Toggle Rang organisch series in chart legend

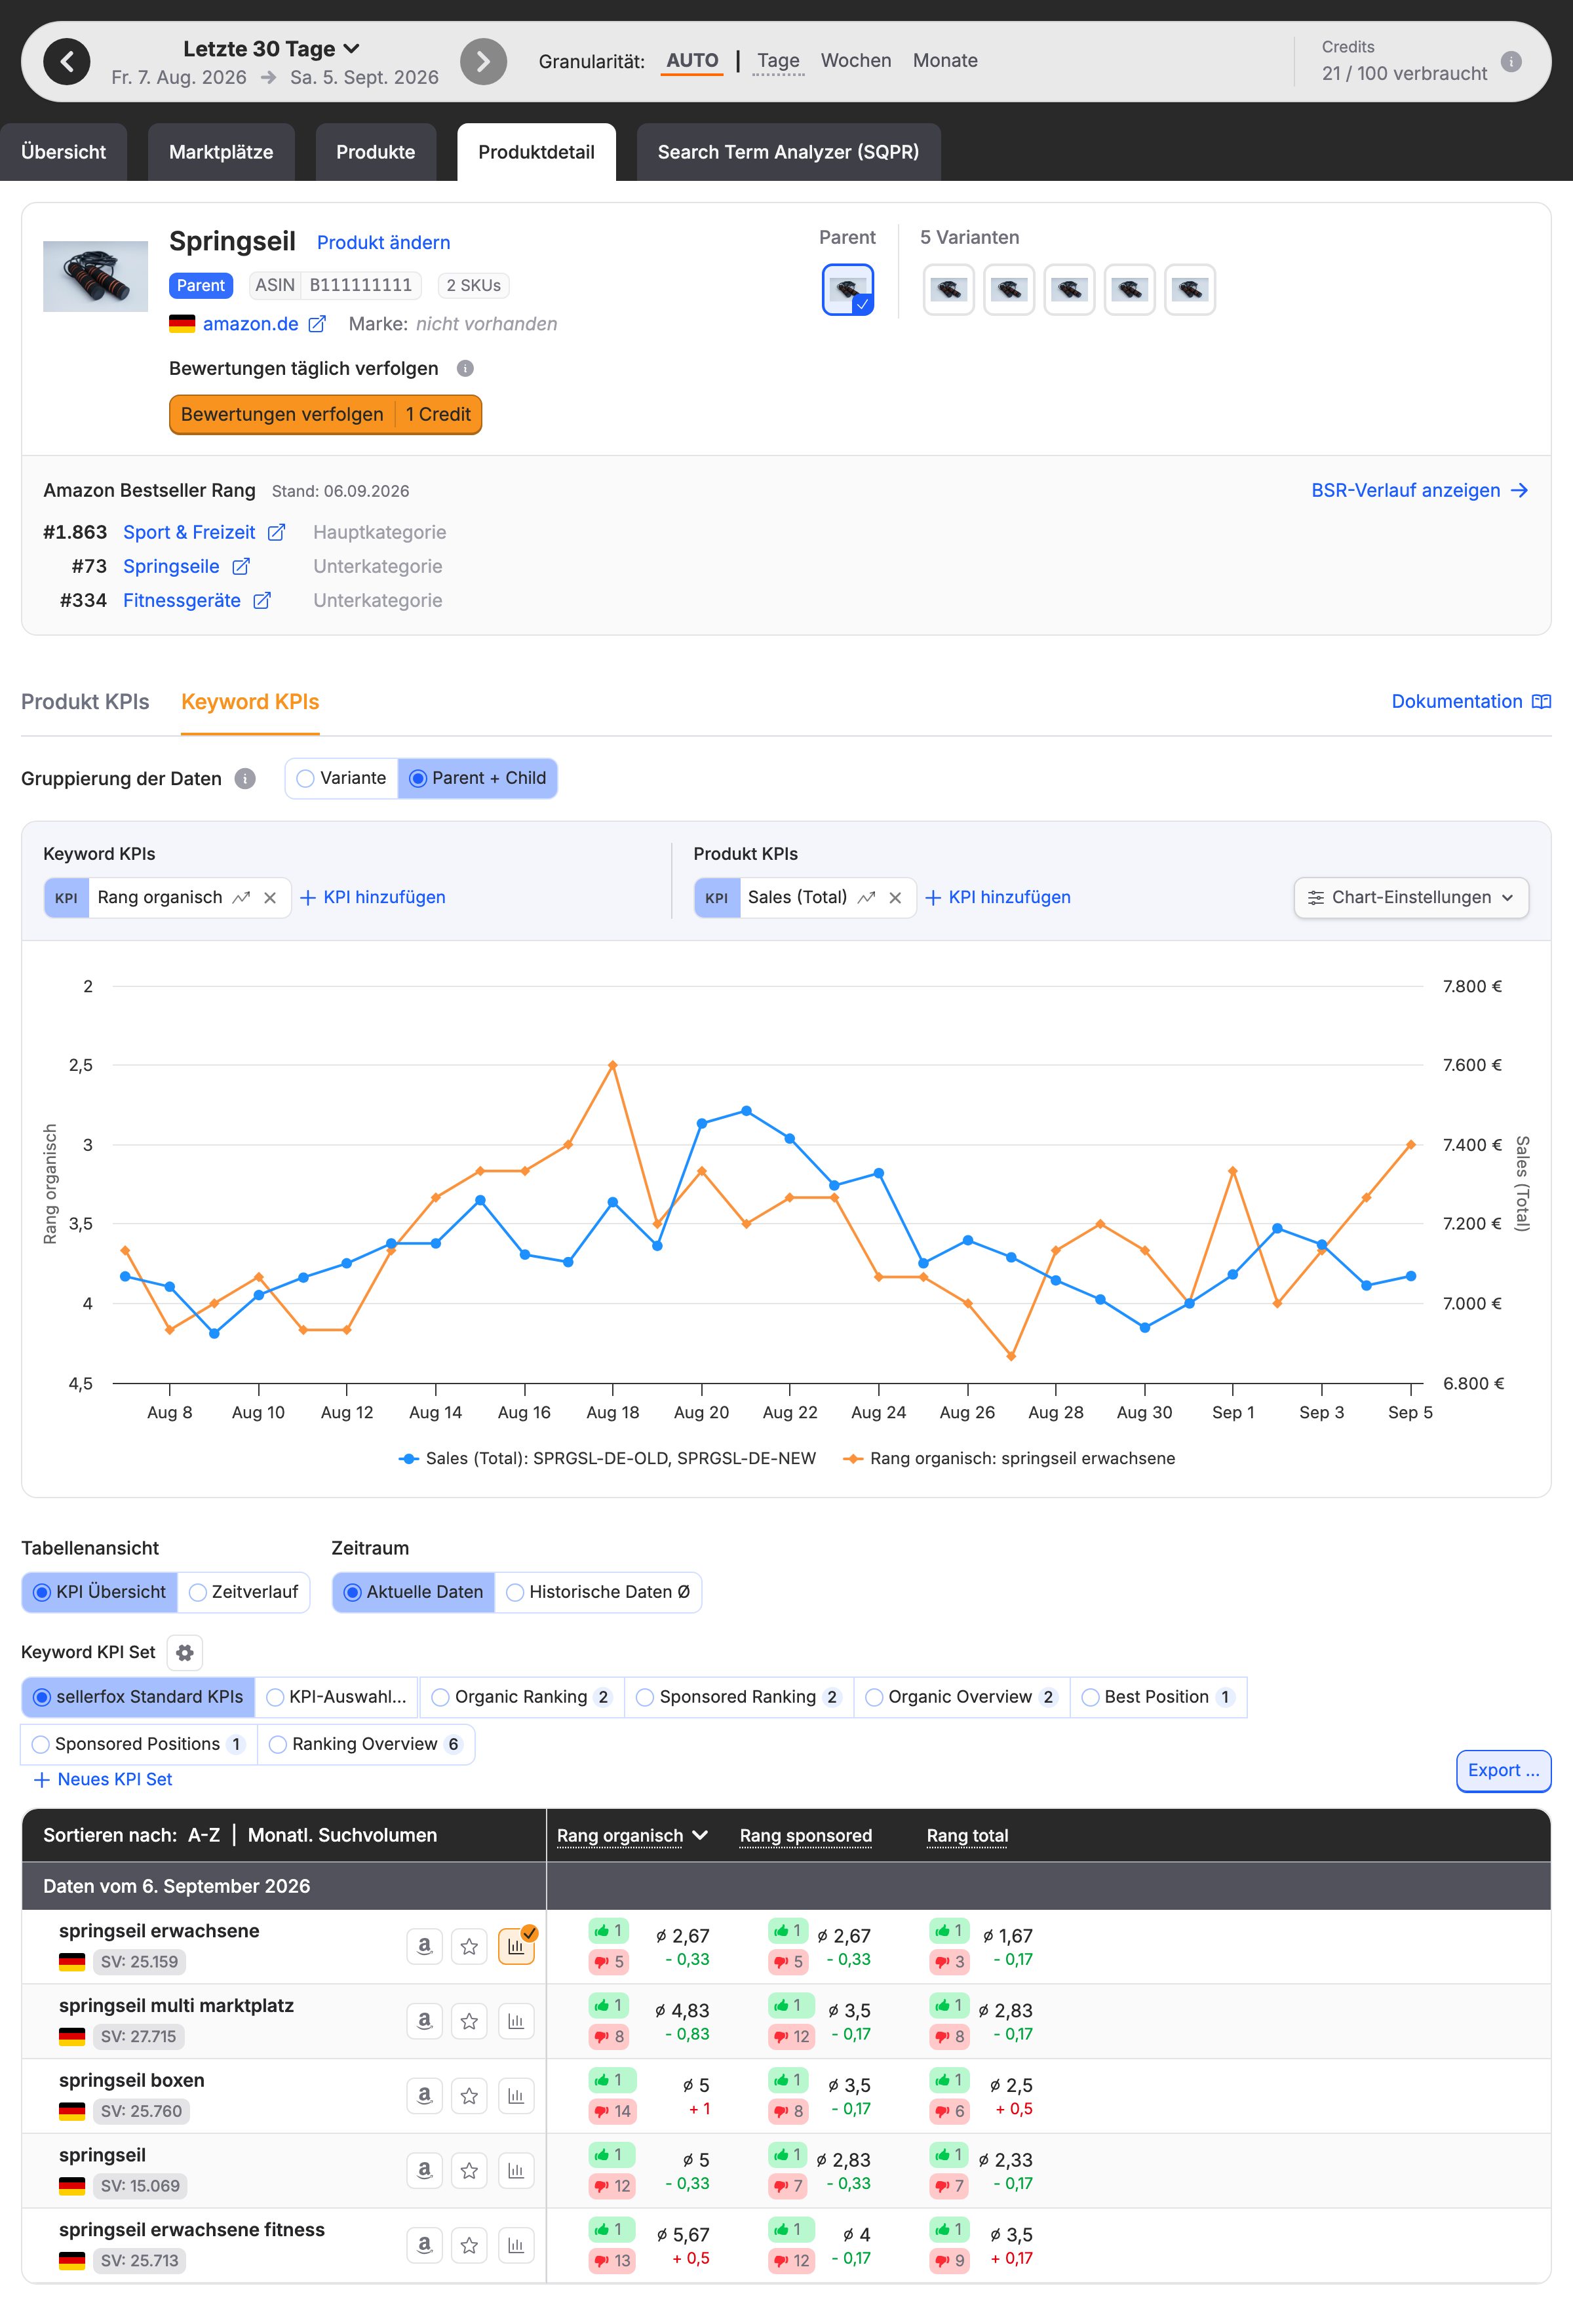[x=1009, y=1458]
